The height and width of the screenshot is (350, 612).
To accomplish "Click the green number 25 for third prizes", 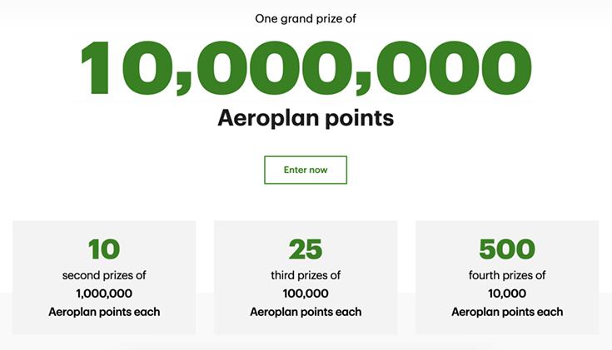I will 306,249.
